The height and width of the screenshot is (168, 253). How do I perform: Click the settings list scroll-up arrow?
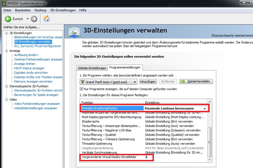click(x=209, y=101)
